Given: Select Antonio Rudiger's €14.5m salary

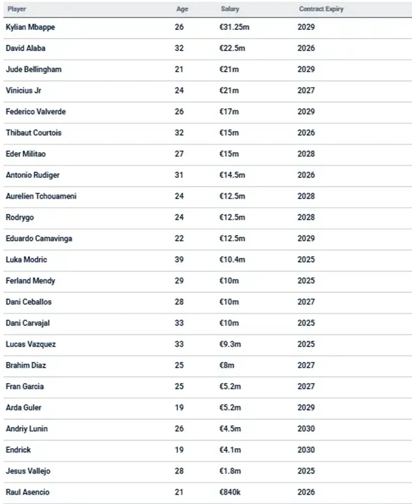Looking at the screenshot, I should tap(233, 175).
